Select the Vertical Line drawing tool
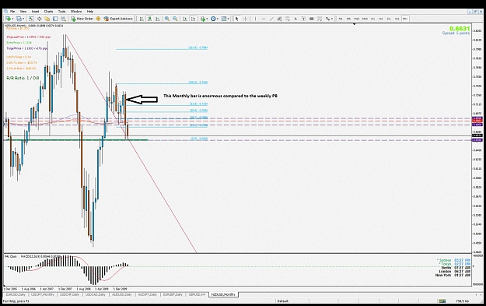This screenshot has width=486, height=306. [255, 19]
